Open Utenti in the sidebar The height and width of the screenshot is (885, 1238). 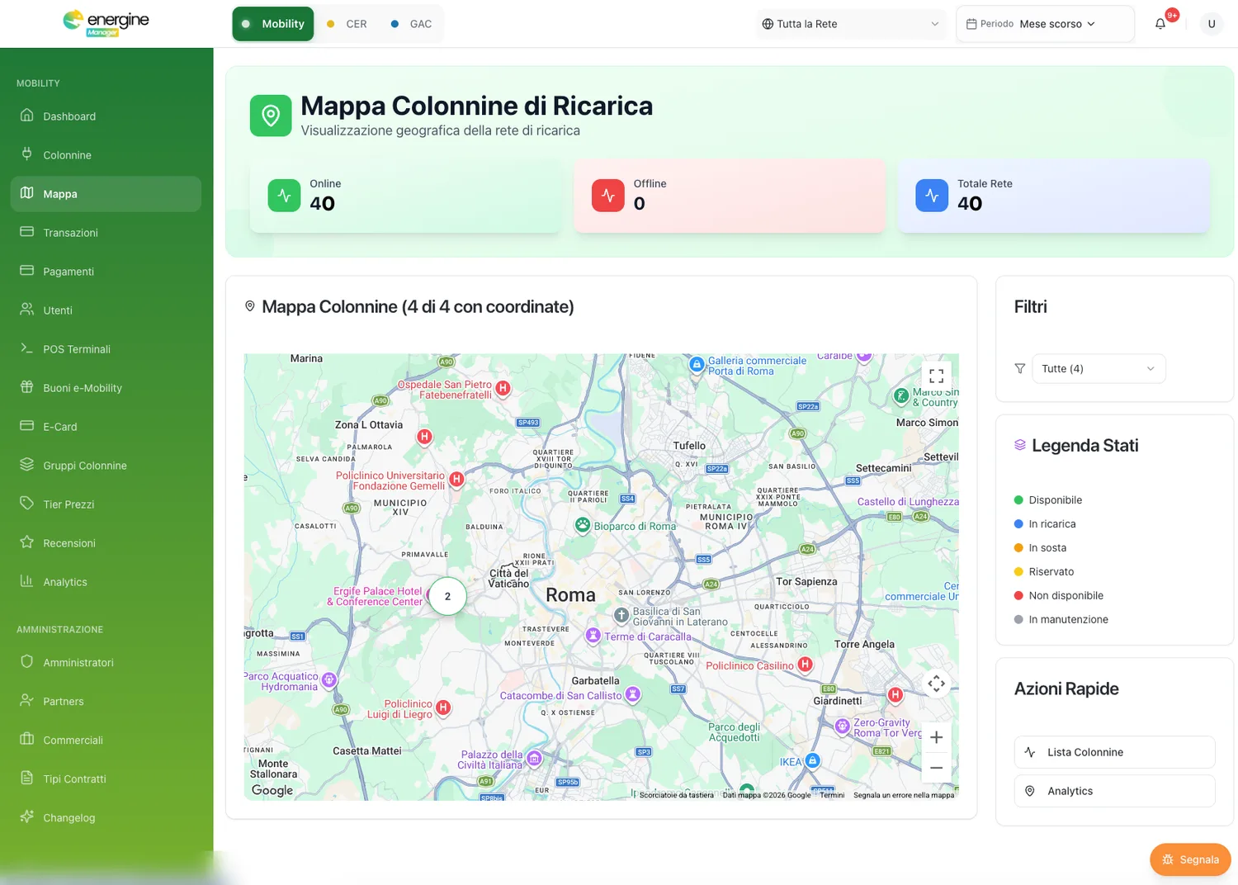coord(106,310)
